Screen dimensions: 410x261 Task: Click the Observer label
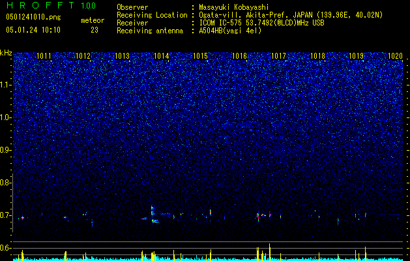pos(132,7)
